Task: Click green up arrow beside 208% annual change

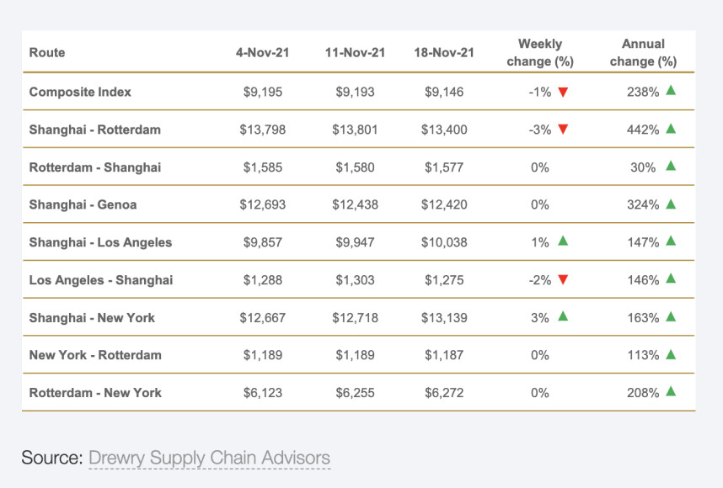Action: [671, 392]
